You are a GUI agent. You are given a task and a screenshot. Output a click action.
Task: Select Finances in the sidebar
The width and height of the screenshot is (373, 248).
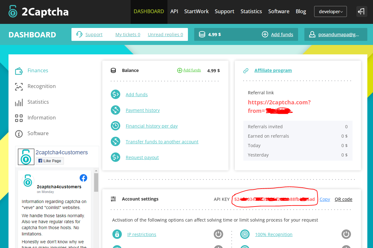pos(37,70)
